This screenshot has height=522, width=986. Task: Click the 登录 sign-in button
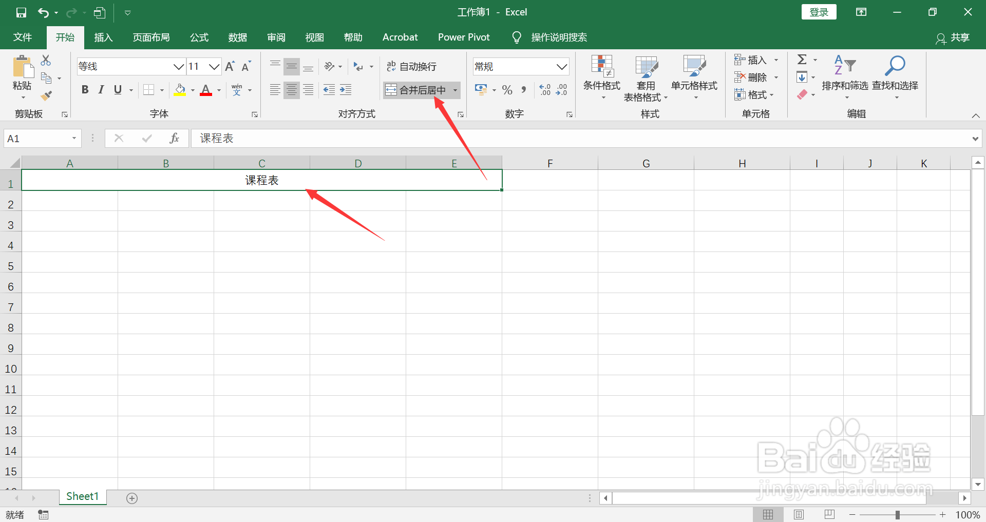click(x=819, y=12)
